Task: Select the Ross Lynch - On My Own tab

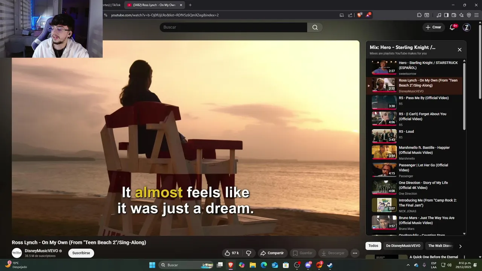Action: point(154,5)
